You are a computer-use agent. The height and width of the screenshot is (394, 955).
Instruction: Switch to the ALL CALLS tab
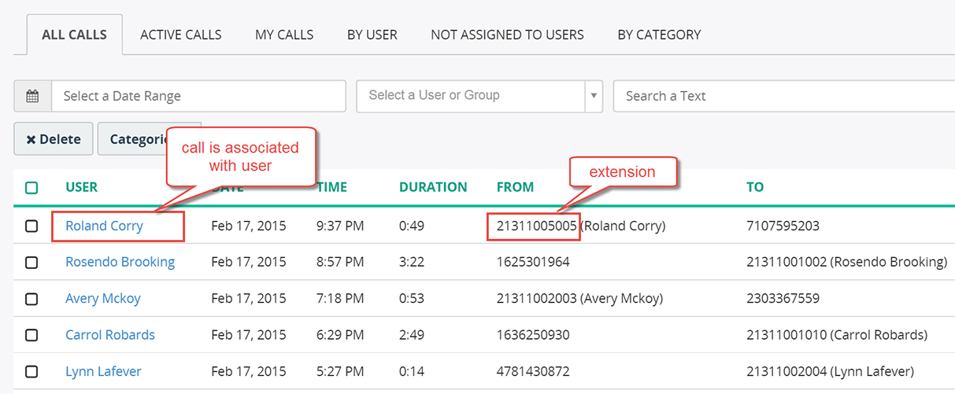tap(75, 35)
